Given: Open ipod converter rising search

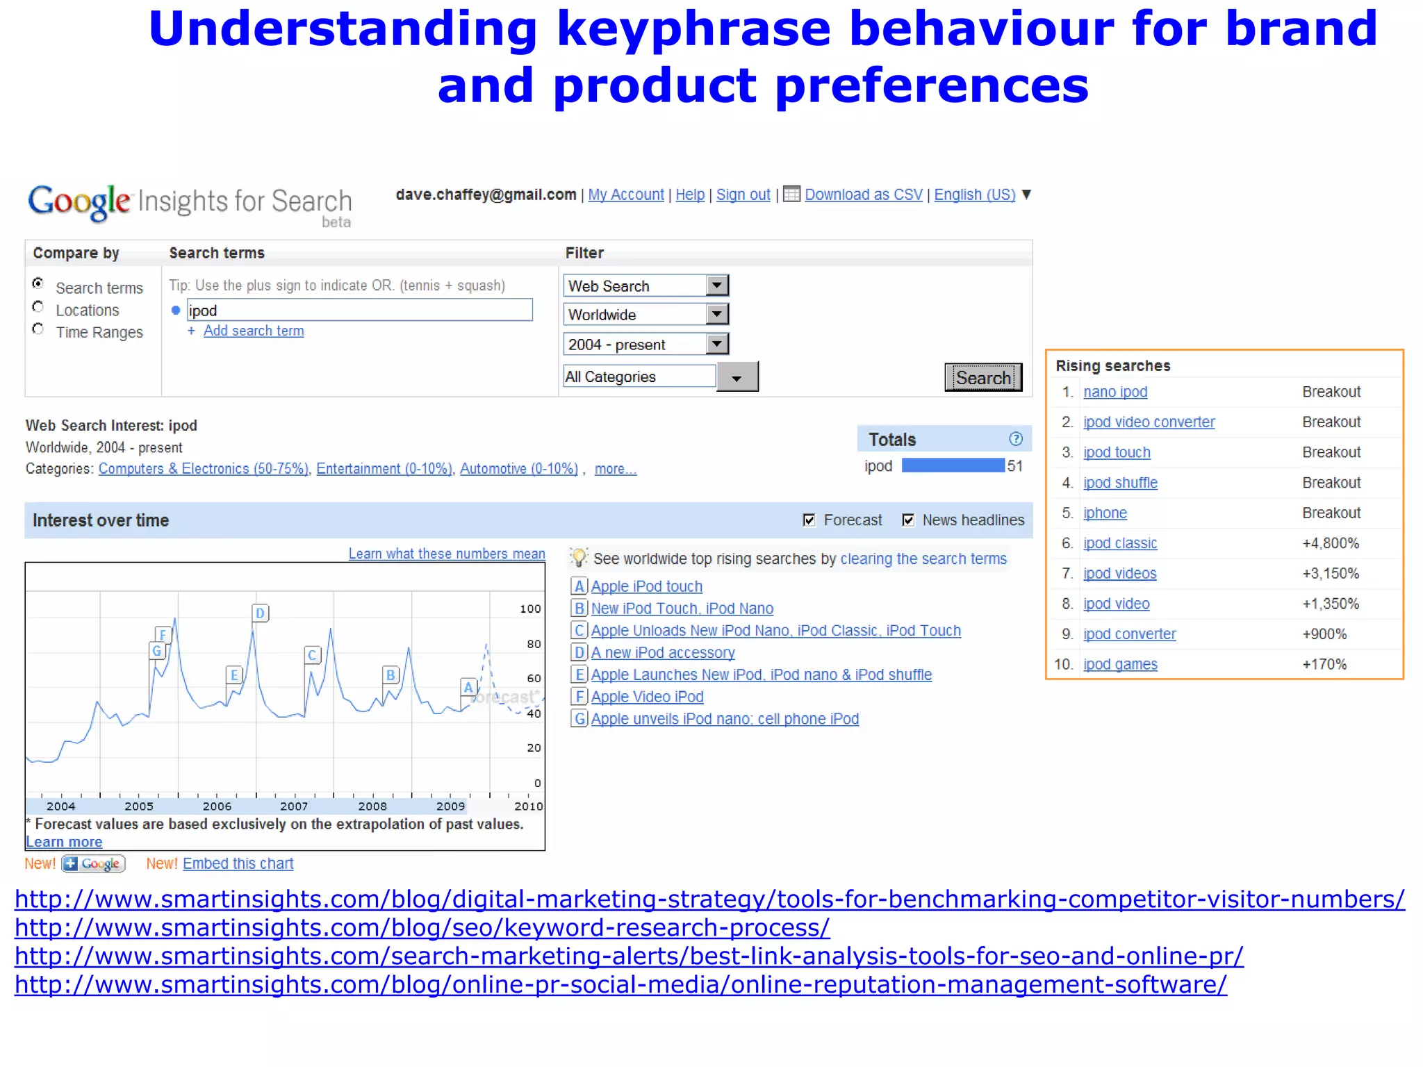Looking at the screenshot, I should click(1129, 634).
